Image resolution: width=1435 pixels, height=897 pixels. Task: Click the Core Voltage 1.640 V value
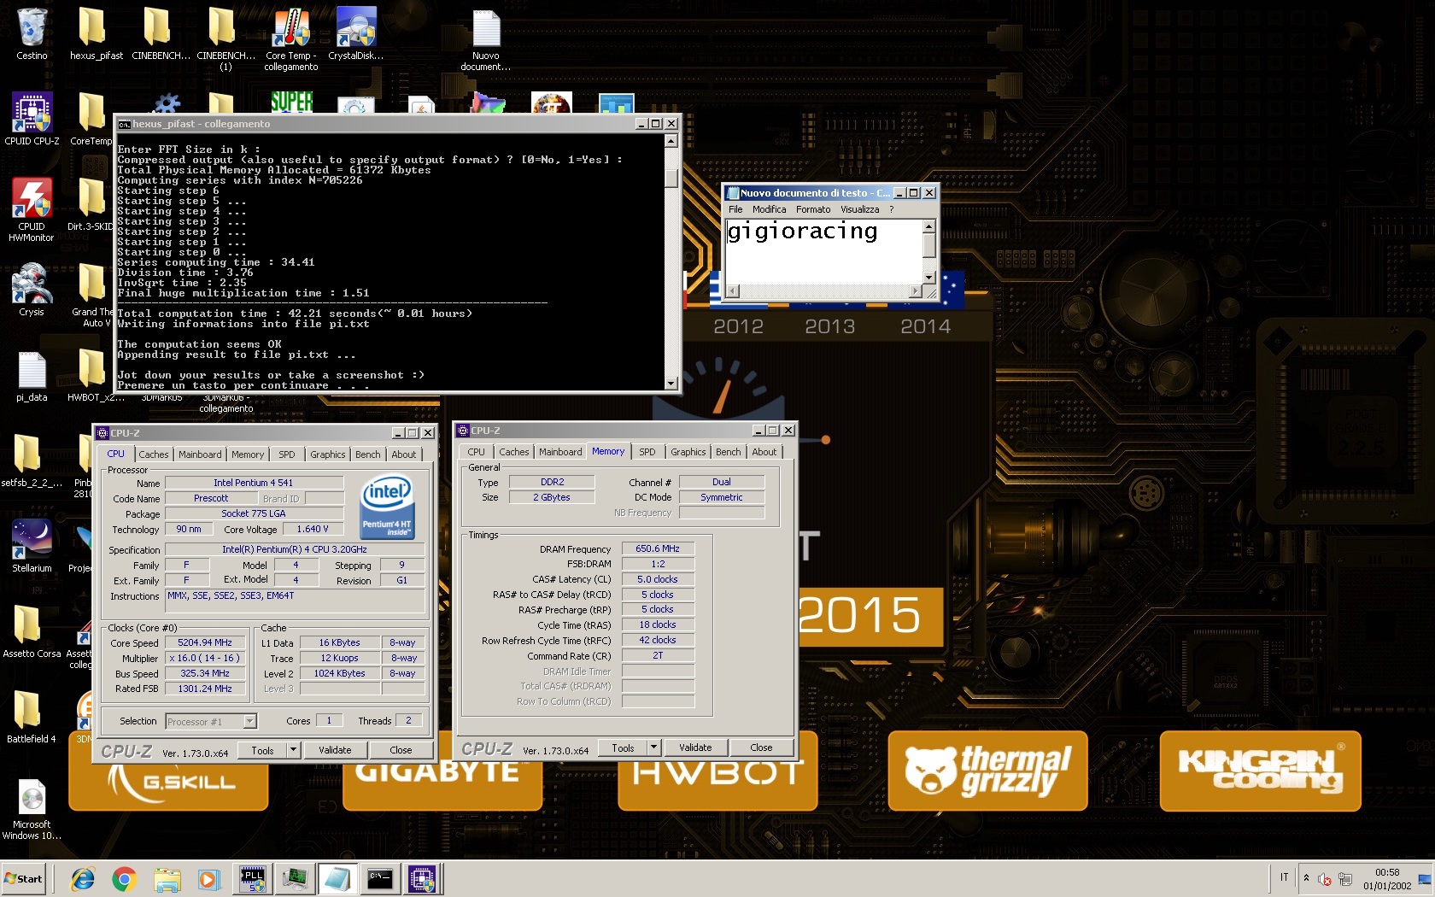pos(313,529)
